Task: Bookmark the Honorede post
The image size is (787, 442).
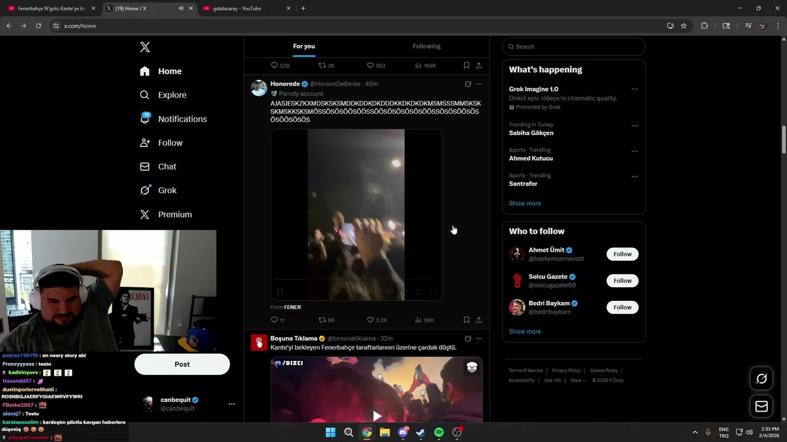Action: (467, 320)
